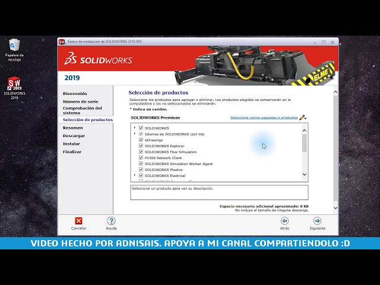The image size is (380, 285).
Task: Click the product list scrollbar thumb
Action: point(305,143)
